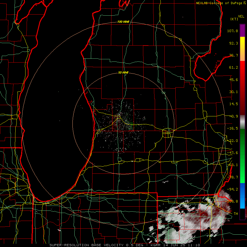The image size is (247, 247).
Task: Click the 107.8 velocity scale value
Action: 232,31
